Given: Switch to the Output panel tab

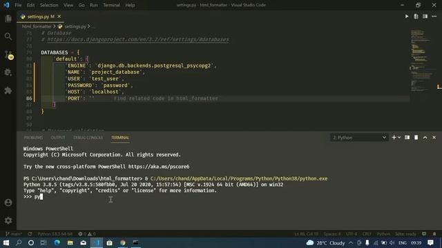Looking at the screenshot, I should click(58, 138).
